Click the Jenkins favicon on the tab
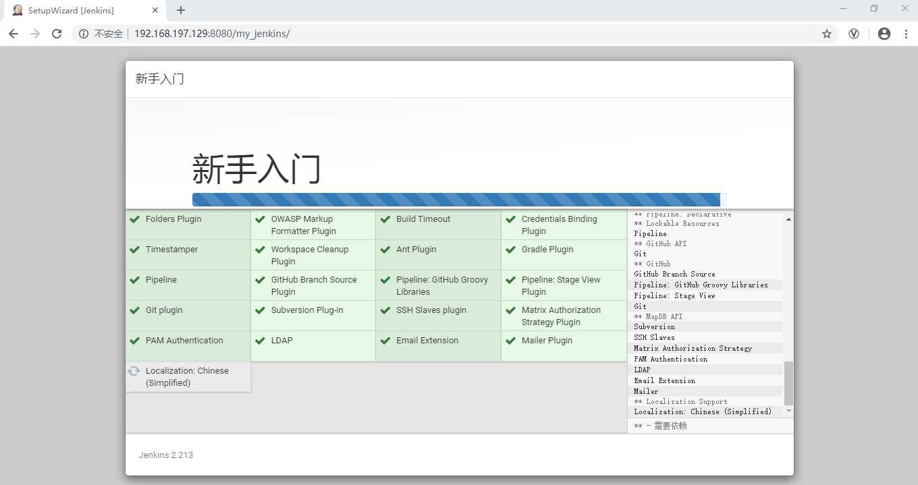The image size is (918, 485). (x=18, y=10)
